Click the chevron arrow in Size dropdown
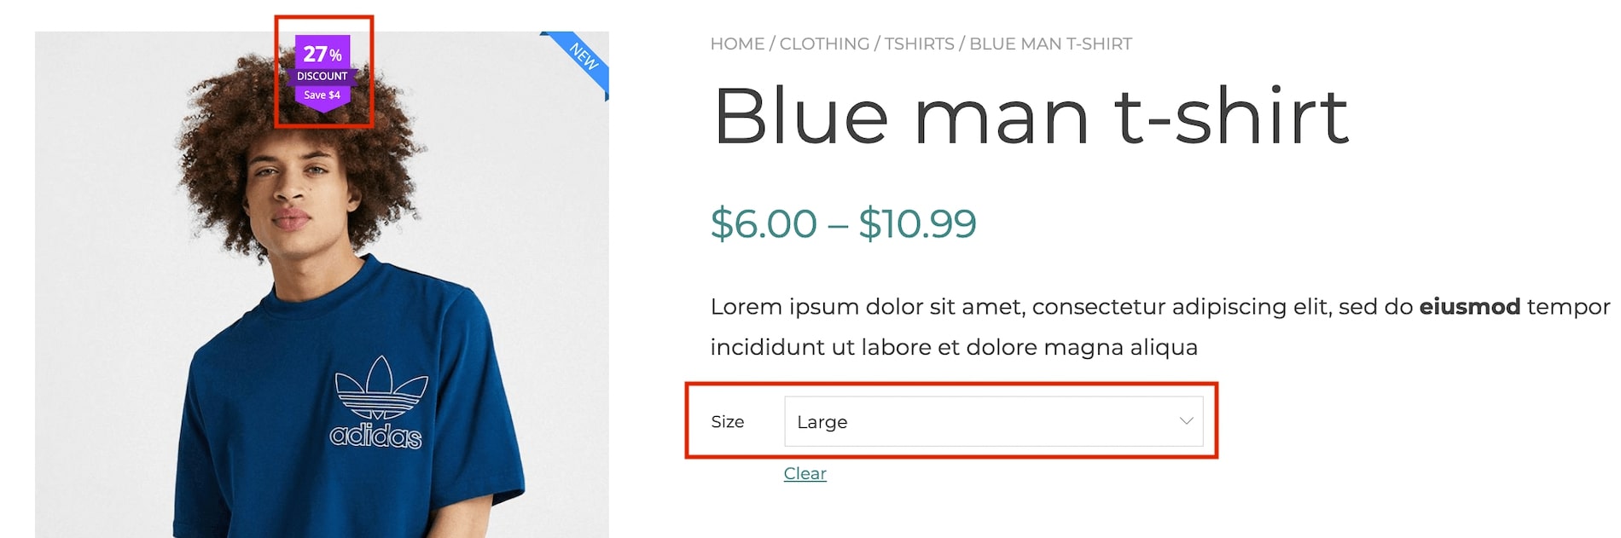The width and height of the screenshot is (1621, 538). point(1186,421)
